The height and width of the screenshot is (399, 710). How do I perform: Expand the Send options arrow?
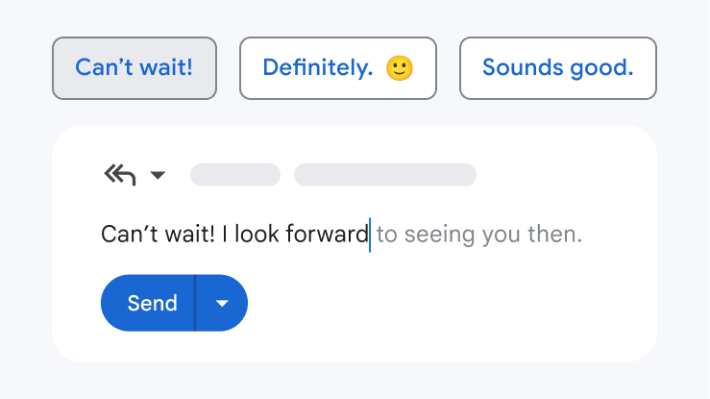222,304
